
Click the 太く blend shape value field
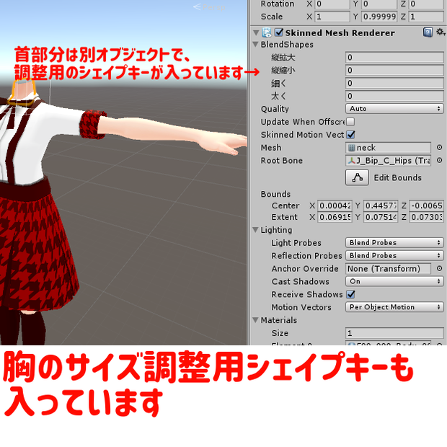[394, 96]
